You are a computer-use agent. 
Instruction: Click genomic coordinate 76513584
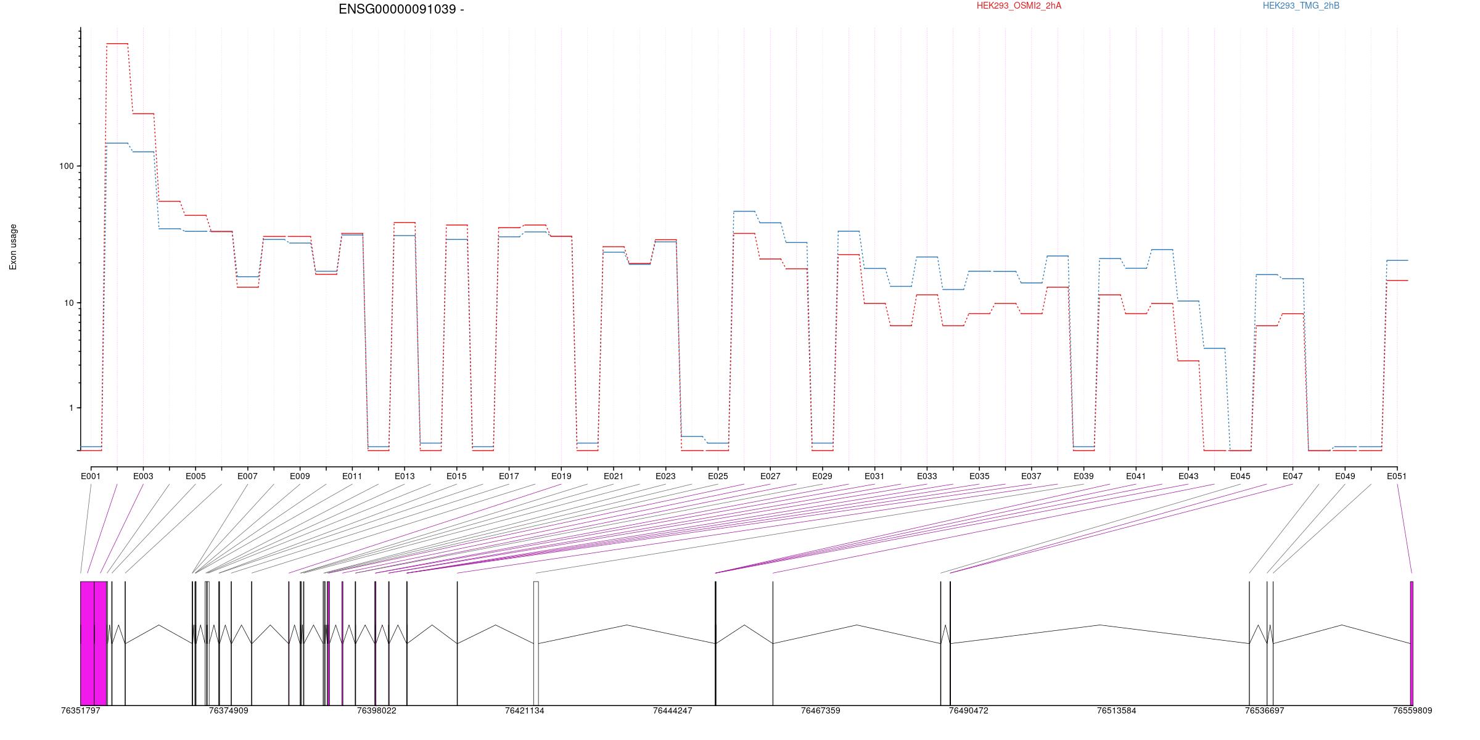pos(1116,710)
